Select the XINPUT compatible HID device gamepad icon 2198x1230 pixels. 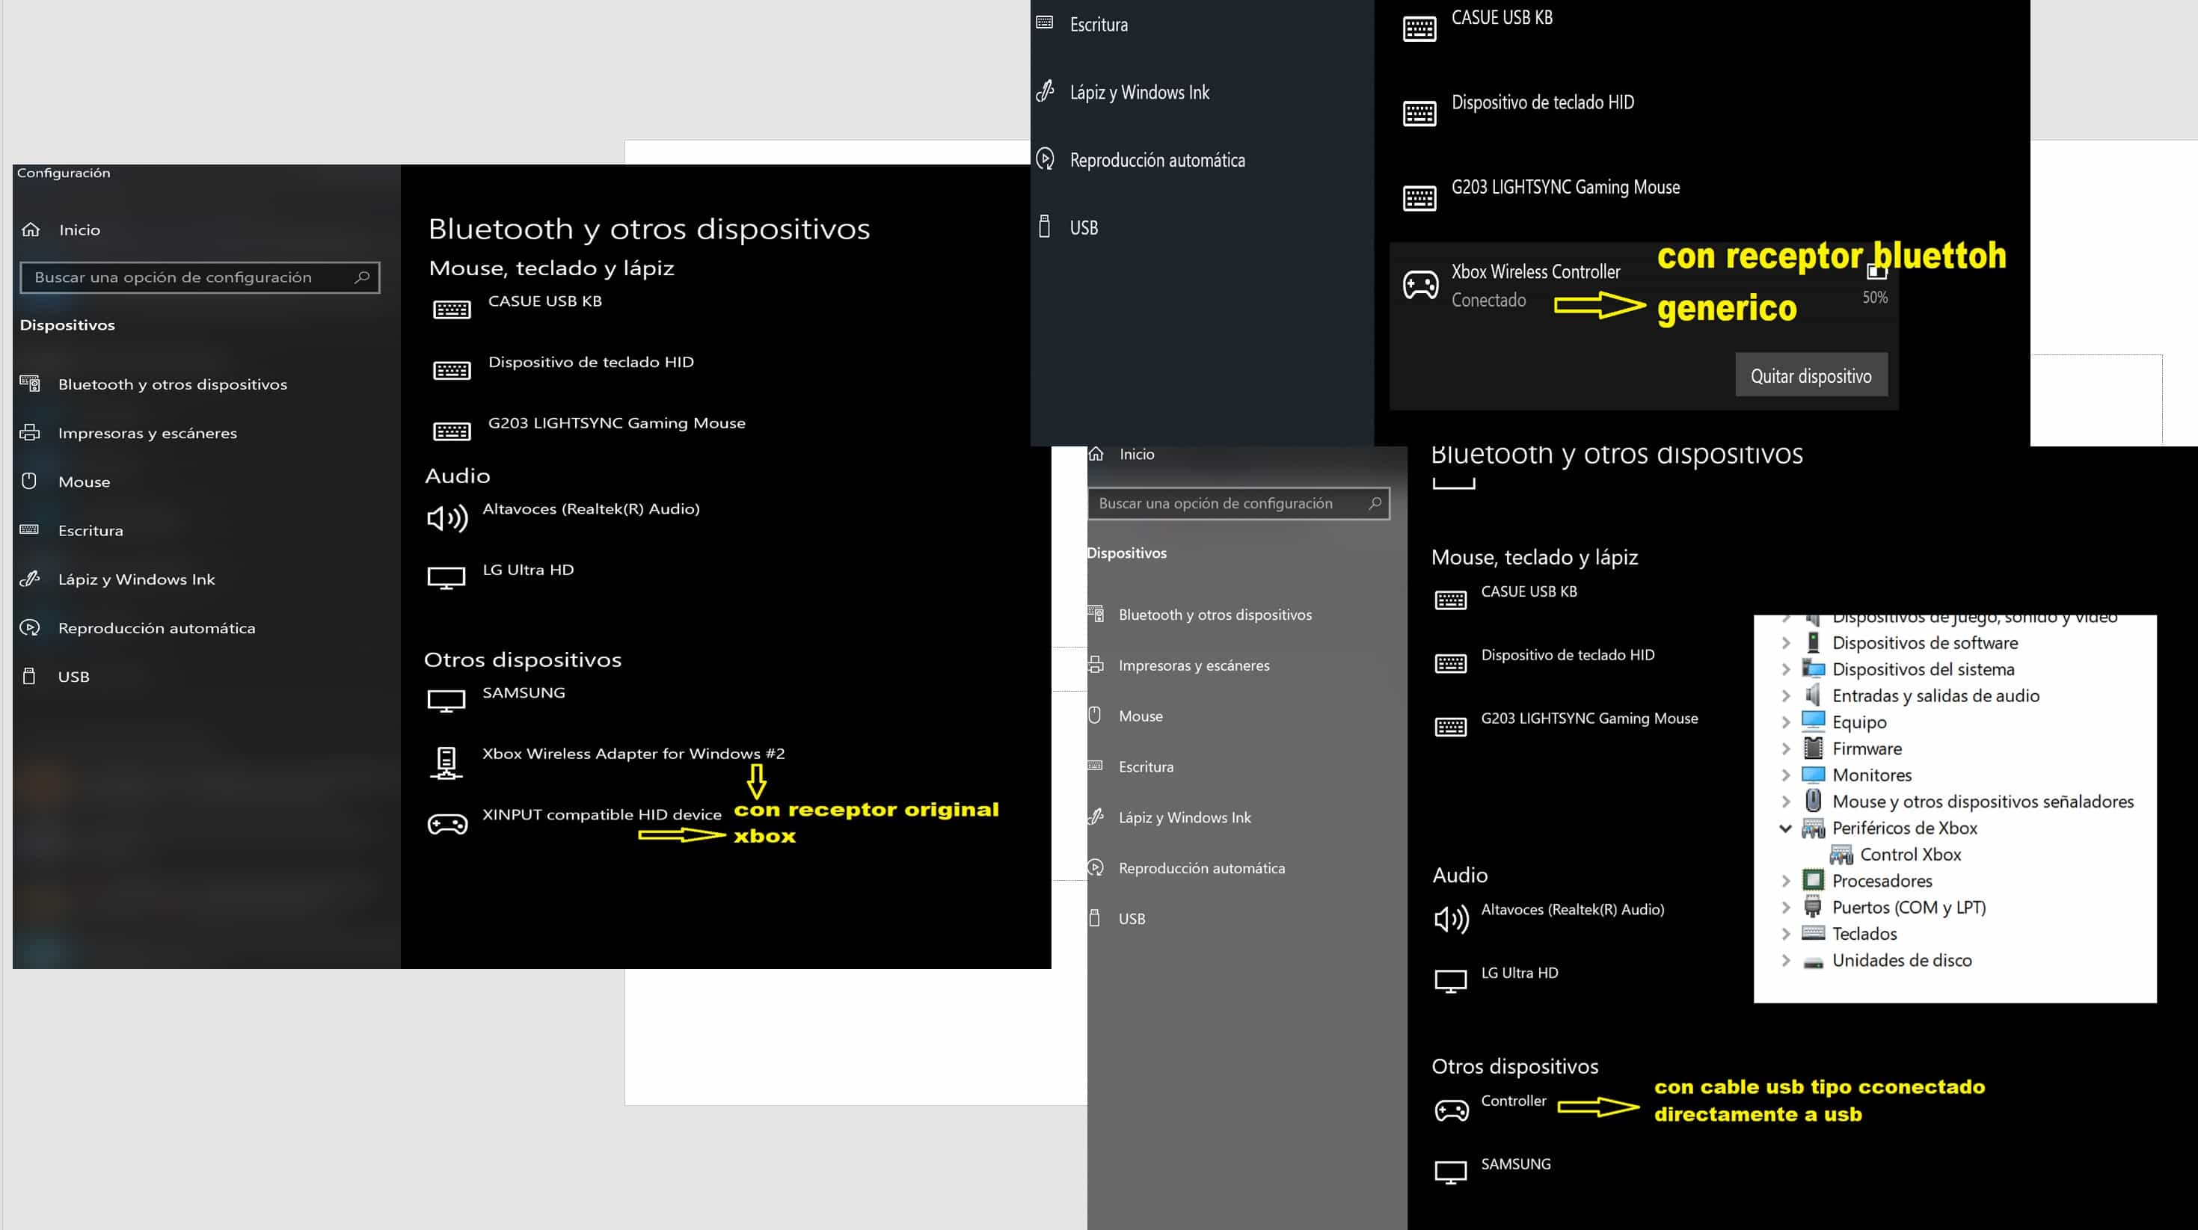pos(447,824)
